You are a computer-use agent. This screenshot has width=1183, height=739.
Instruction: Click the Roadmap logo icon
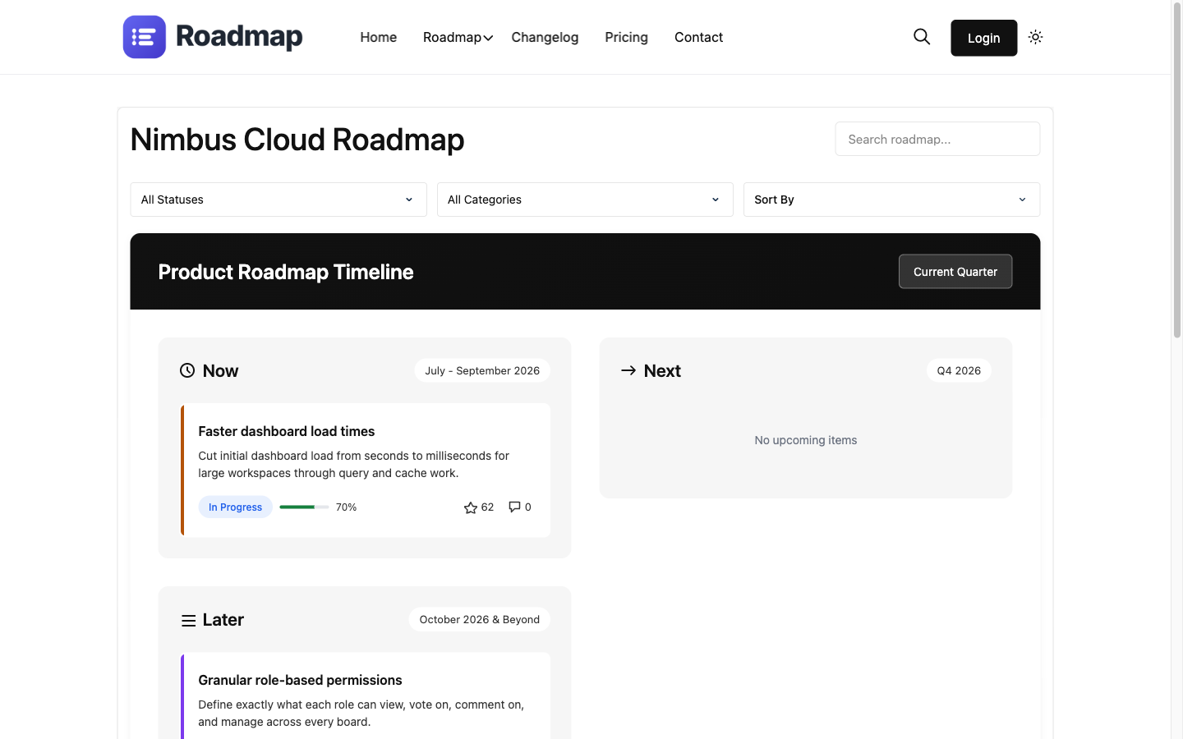click(x=145, y=37)
